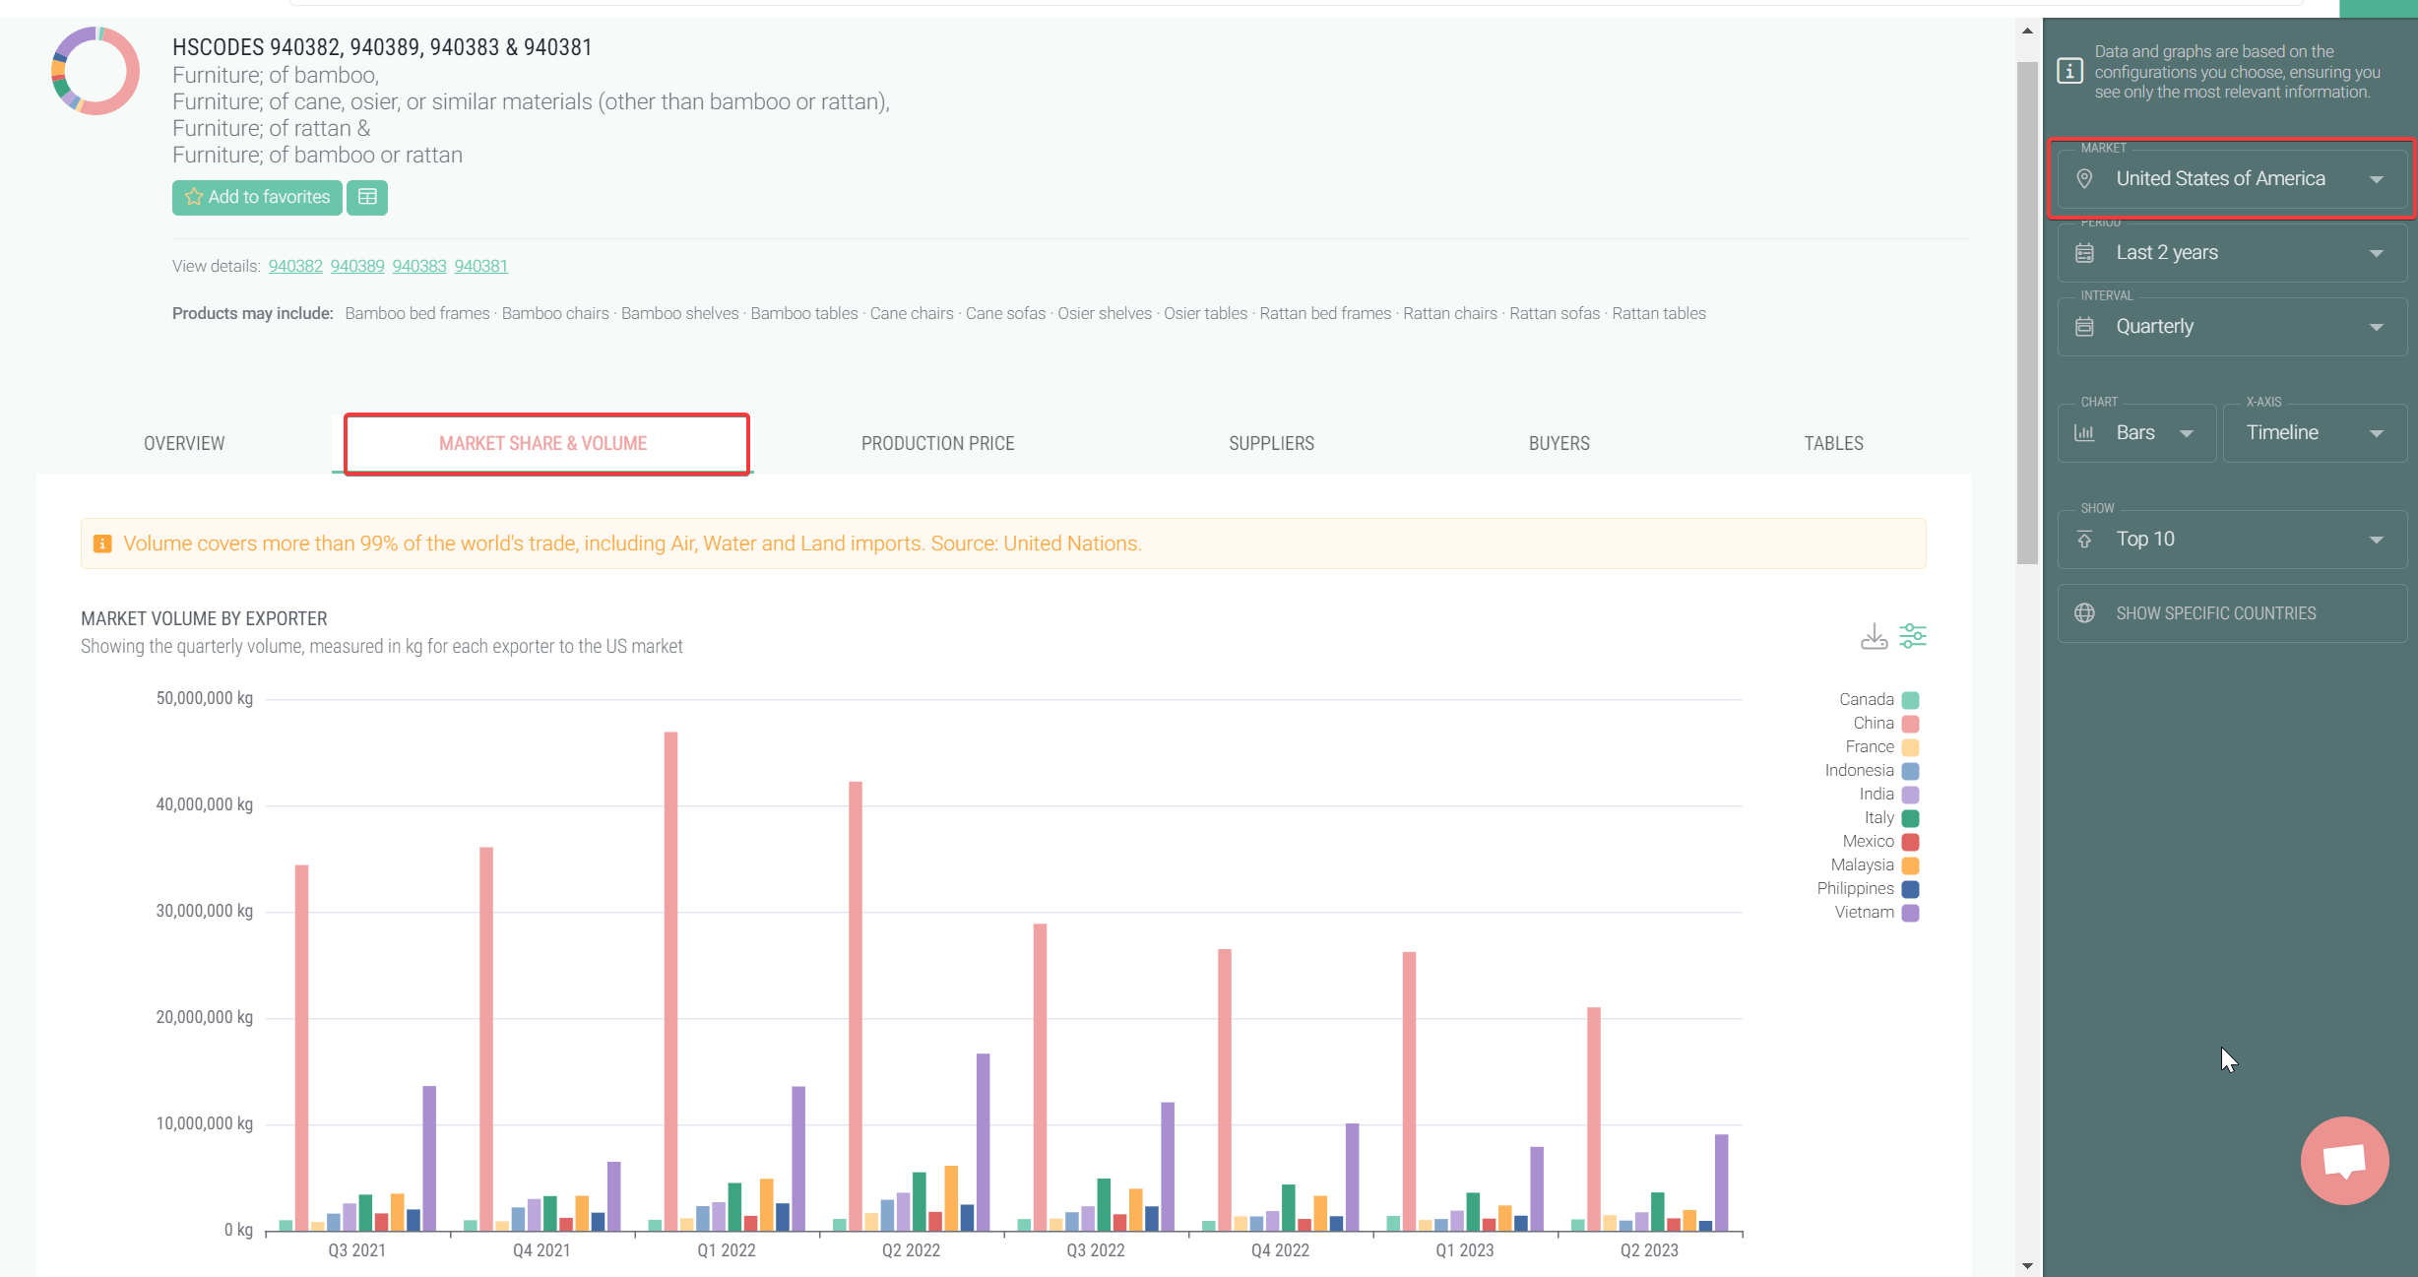Image resolution: width=2418 pixels, height=1277 pixels.
Task: Click China bar for Q2 2023
Action: click(x=1593, y=1118)
